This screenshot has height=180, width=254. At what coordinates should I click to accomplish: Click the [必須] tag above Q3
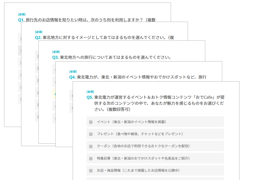pyautogui.click(x=56, y=52)
